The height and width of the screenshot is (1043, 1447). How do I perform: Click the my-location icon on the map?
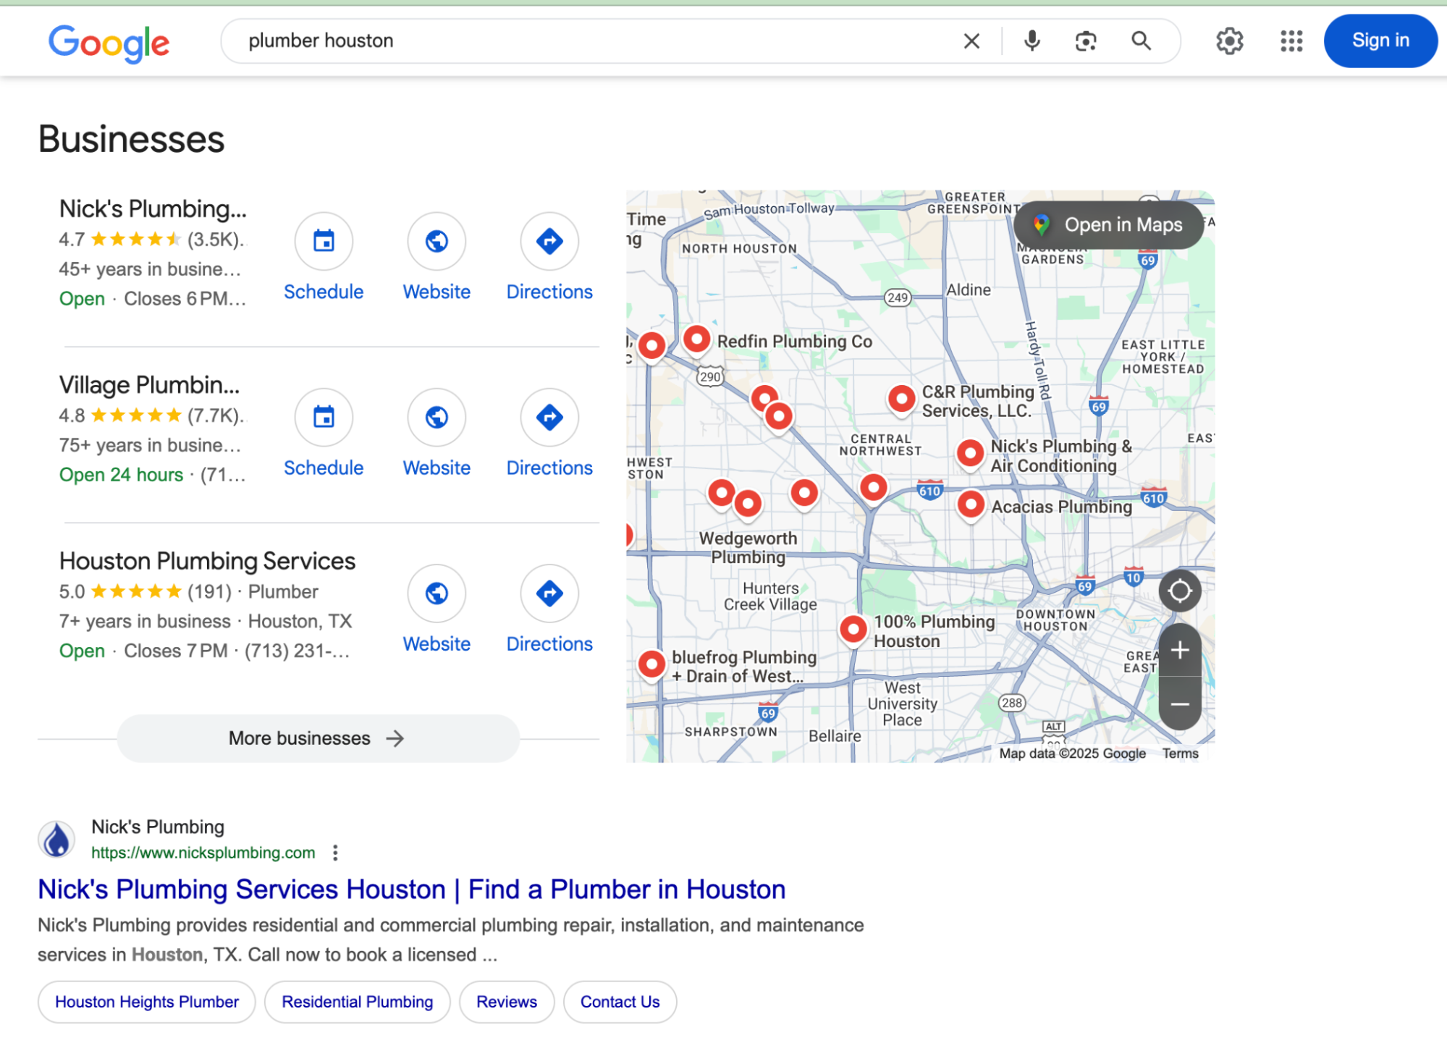point(1179,590)
